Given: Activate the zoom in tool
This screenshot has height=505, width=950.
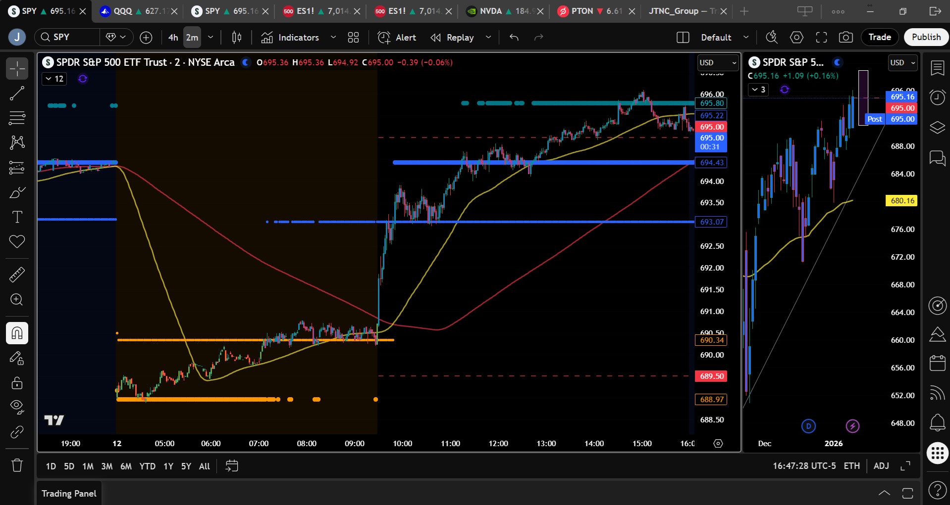Looking at the screenshot, I should tap(17, 300).
